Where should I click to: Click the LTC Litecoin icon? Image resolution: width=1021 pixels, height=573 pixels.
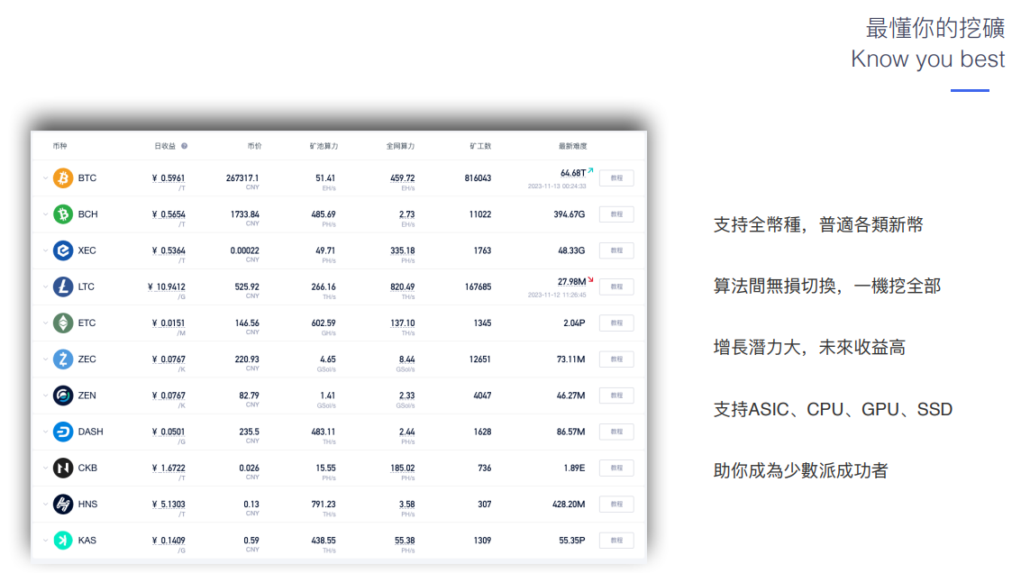[63, 286]
